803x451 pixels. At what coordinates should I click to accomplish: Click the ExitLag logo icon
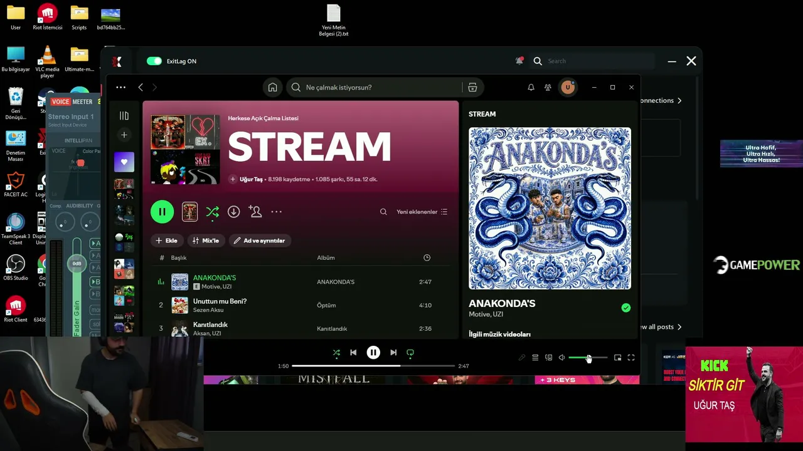pyautogui.click(x=117, y=61)
